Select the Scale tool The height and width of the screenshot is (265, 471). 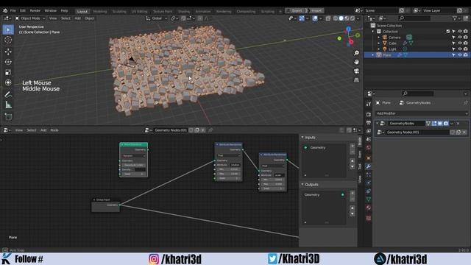[8, 72]
